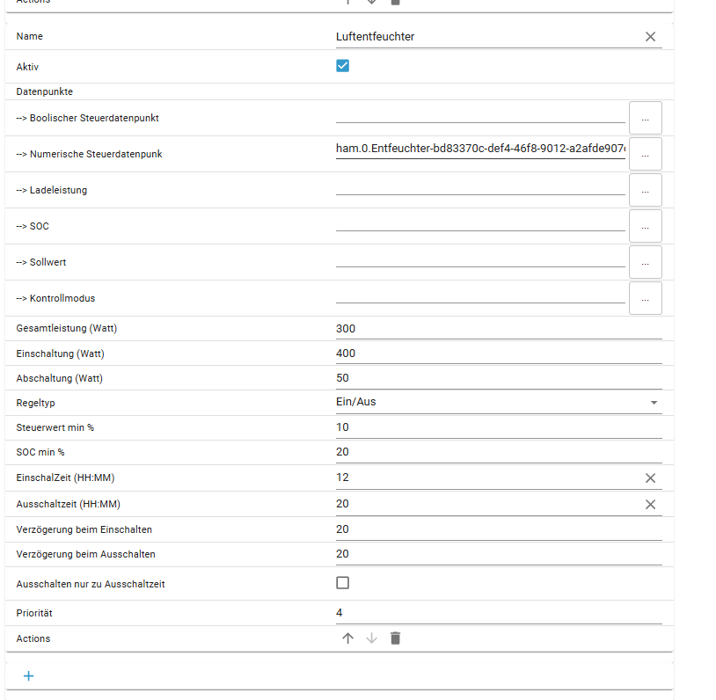Edit Steuerwert min % value 10

[x=499, y=427]
